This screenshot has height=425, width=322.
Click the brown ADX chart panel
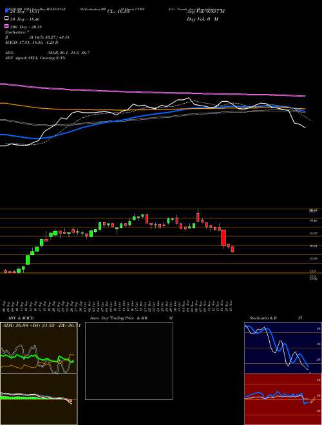coord(39,348)
